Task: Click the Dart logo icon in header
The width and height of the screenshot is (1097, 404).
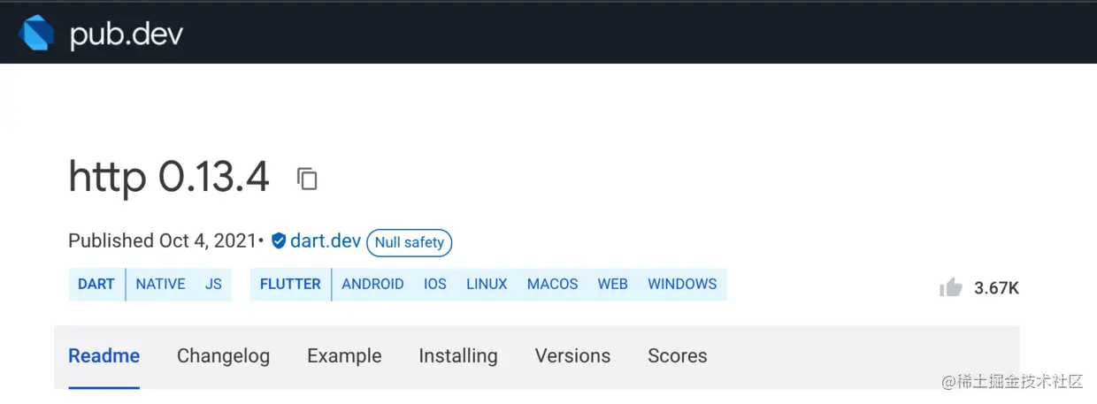Action: [x=36, y=34]
